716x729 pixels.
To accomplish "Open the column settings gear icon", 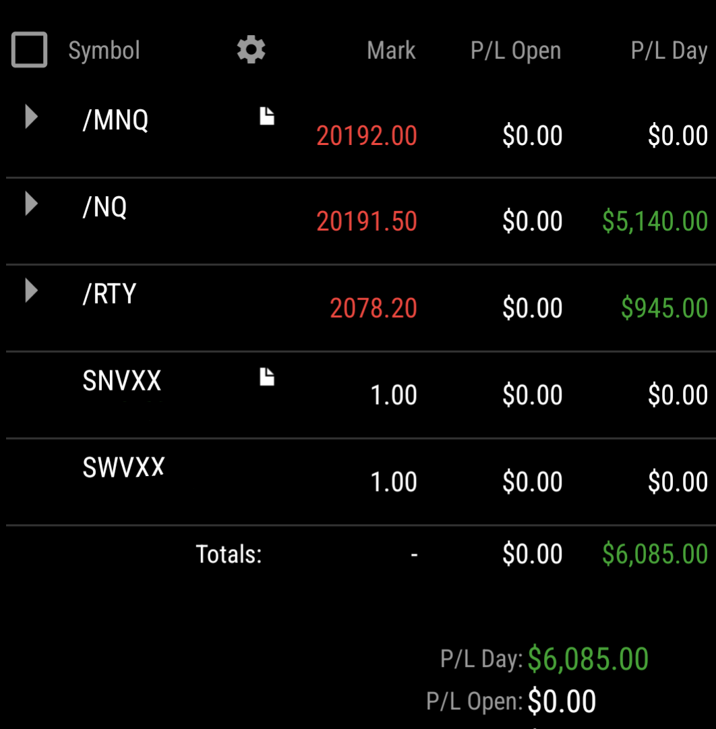I will pyautogui.click(x=251, y=49).
